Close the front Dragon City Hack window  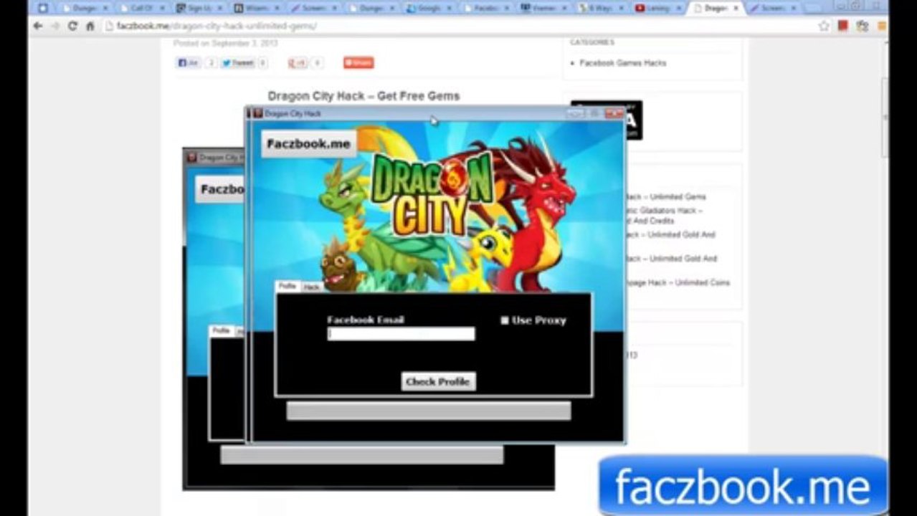click(614, 113)
